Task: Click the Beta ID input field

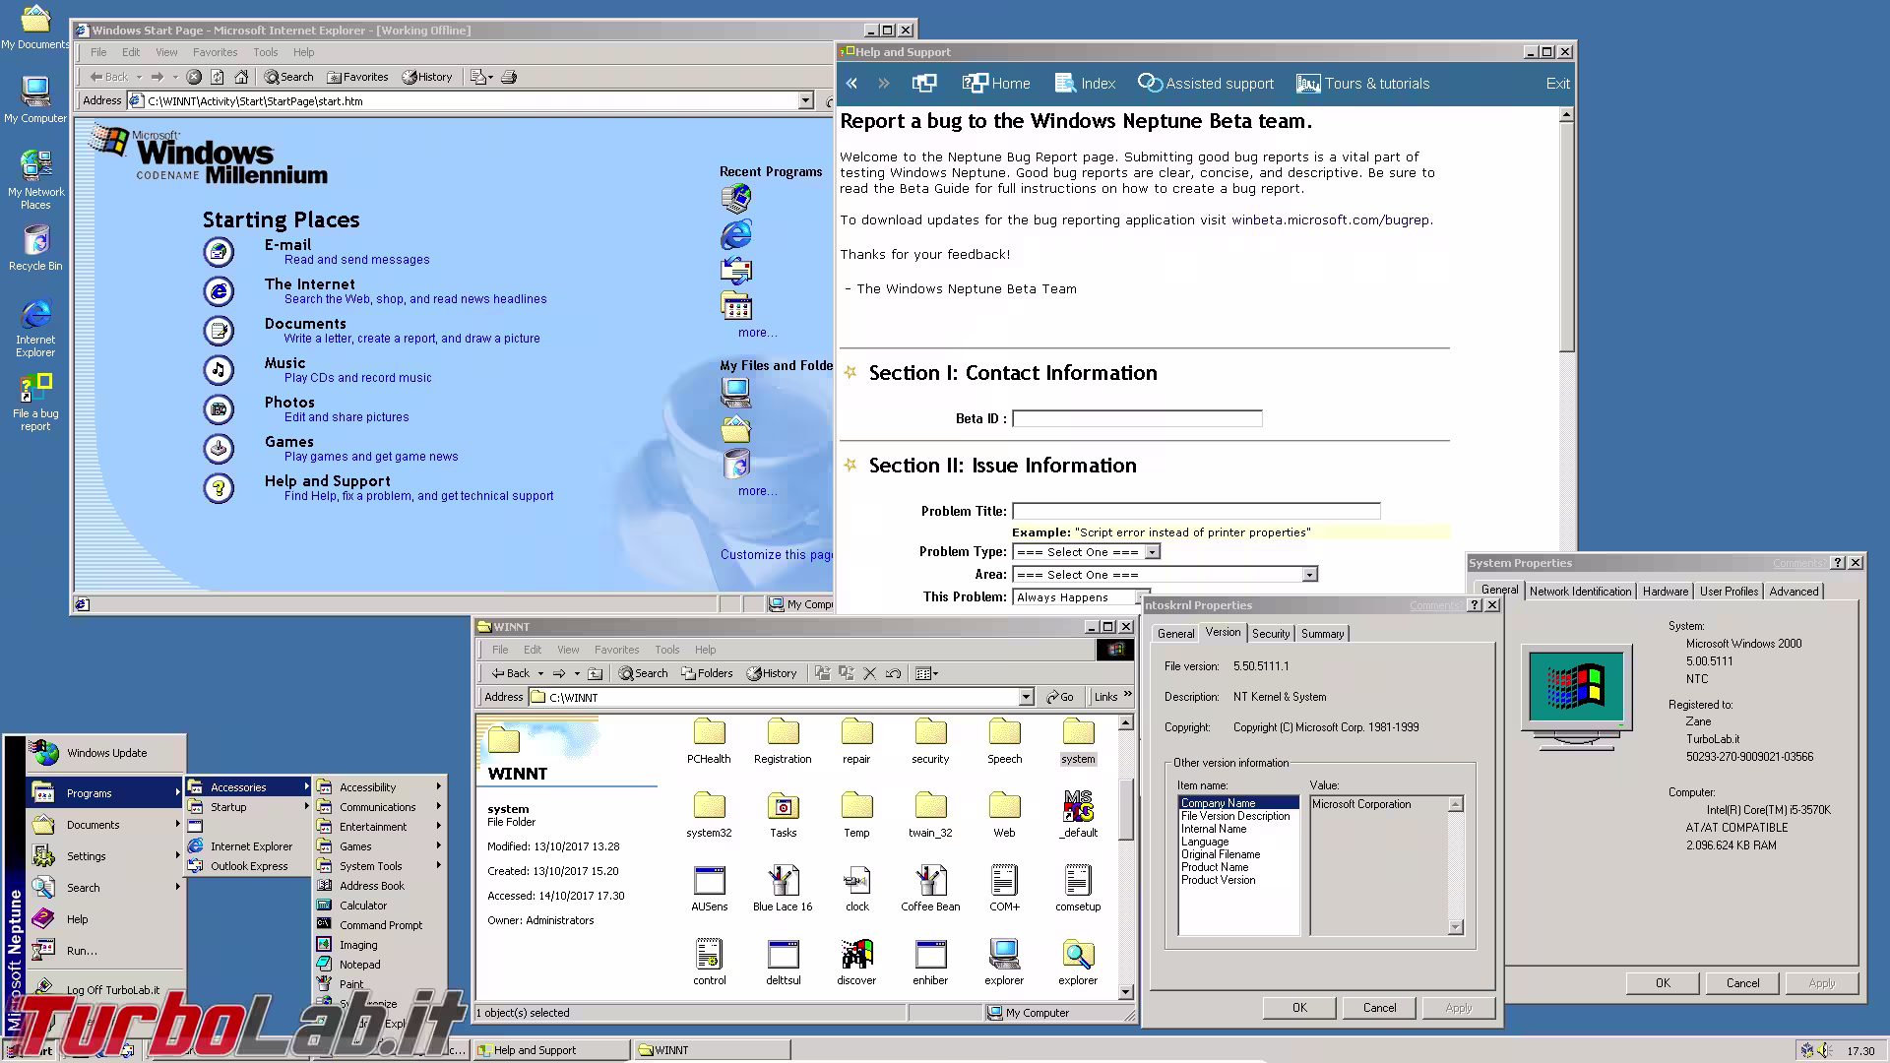Action: (x=1137, y=419)
